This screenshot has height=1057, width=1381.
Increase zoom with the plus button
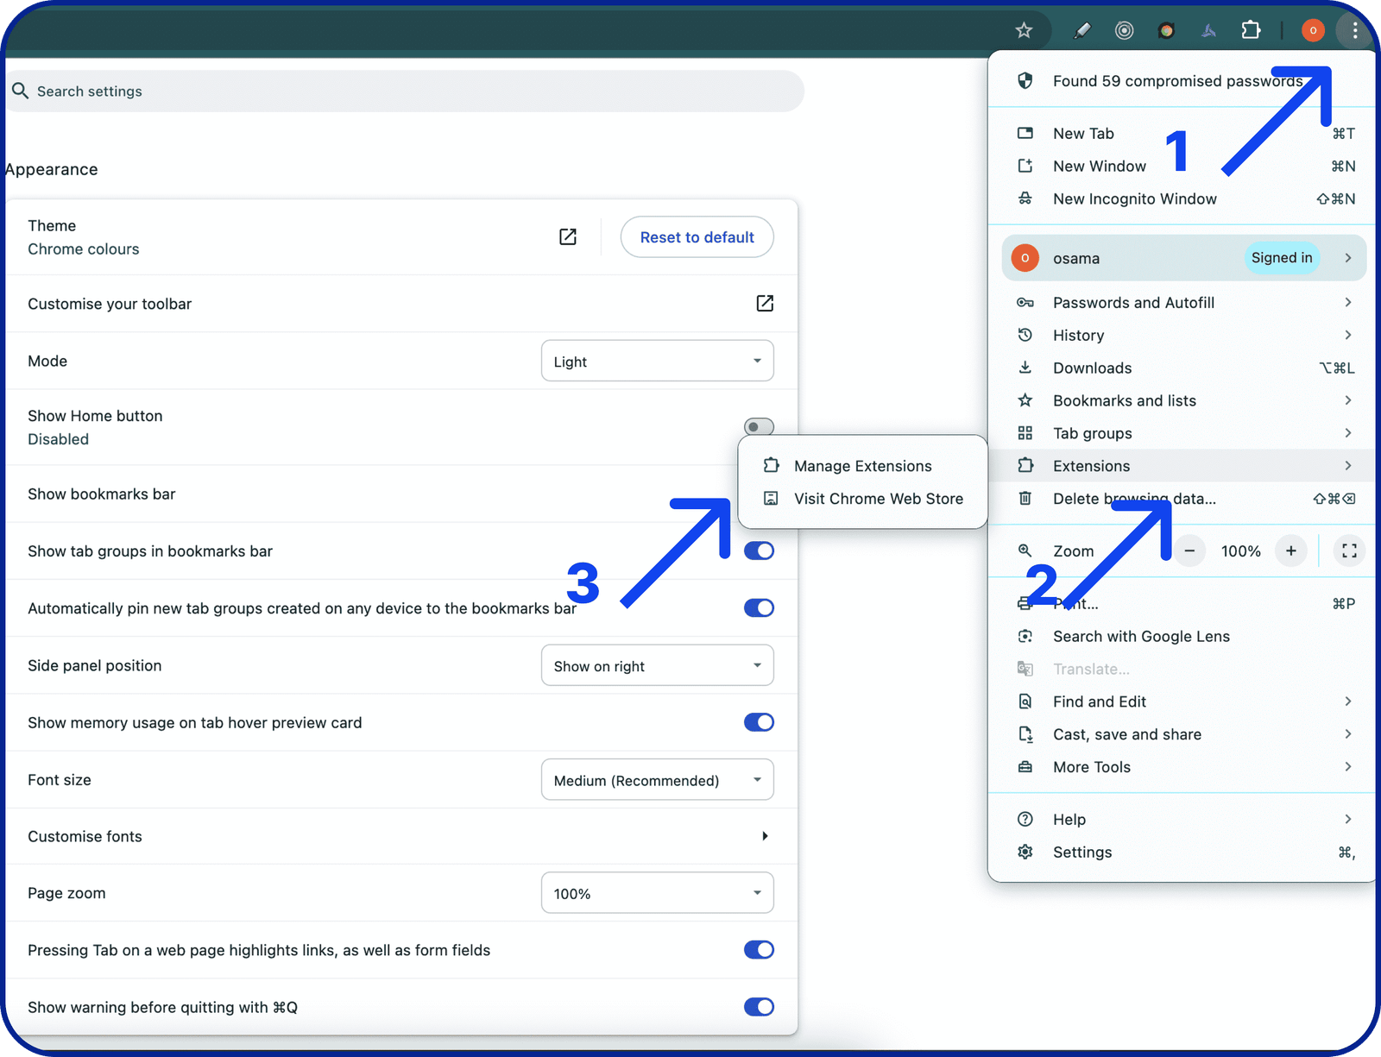click(x=1290, y=551)
